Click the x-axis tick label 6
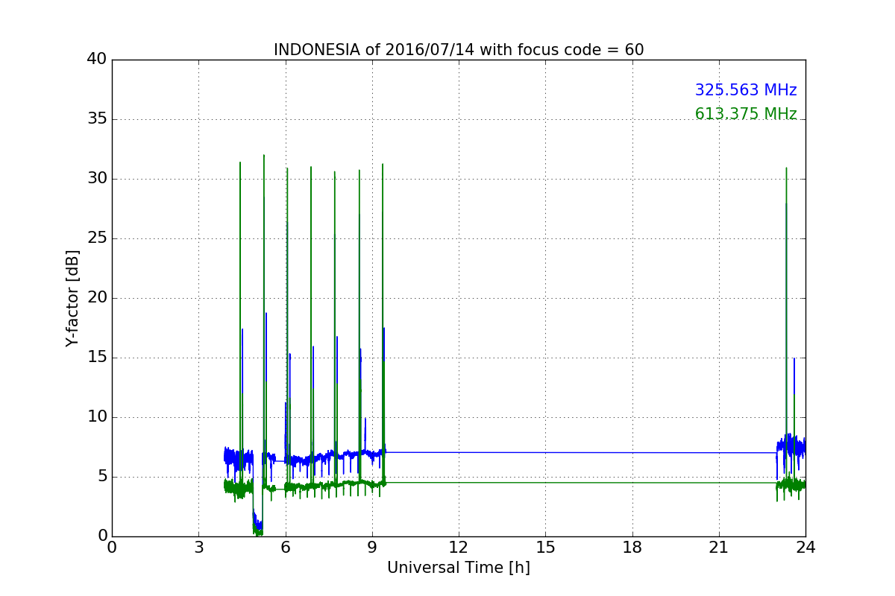 click(x=286, y=548)
